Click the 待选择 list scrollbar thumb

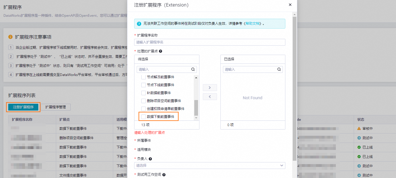click(x=196, y=108)
